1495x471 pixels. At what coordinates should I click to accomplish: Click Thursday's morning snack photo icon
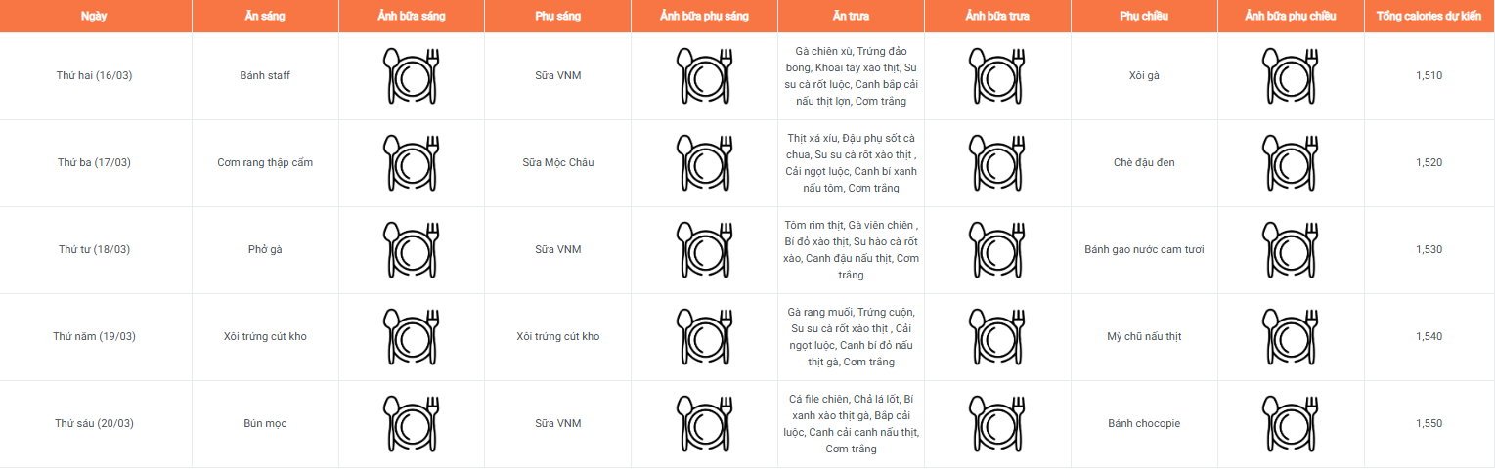704,336
